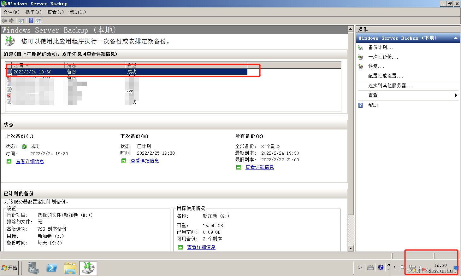Screen dimensions: 461x276
Task: Click the 一次性备份 icon in the actions pane
Action: 361,57
